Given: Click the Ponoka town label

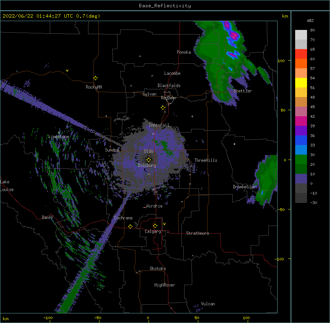Looking at the screenshot, I should pyautogui.click(x=184, y=52).
